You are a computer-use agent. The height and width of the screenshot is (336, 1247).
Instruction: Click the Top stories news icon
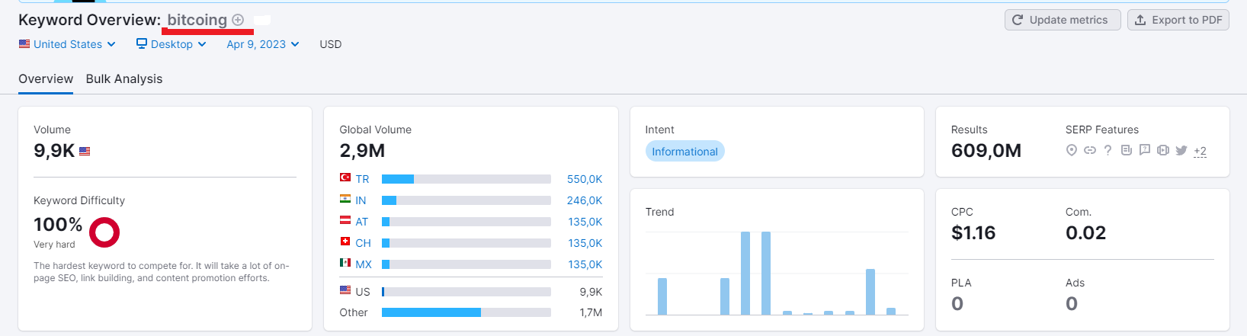[1126, 150]
